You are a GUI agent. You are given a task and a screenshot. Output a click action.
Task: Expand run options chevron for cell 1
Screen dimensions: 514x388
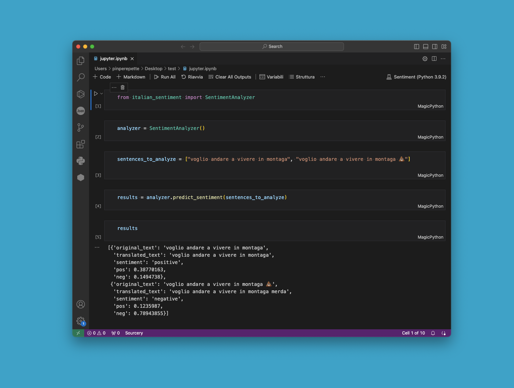pyautogui.click(x=102, y=93)
